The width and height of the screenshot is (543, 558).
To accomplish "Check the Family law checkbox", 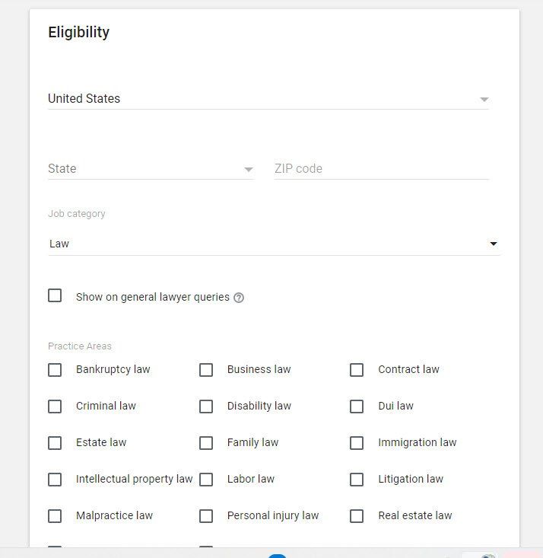I will coord(206,443).
